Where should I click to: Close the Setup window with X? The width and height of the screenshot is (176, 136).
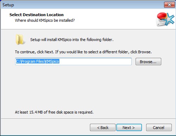point(169,5)
